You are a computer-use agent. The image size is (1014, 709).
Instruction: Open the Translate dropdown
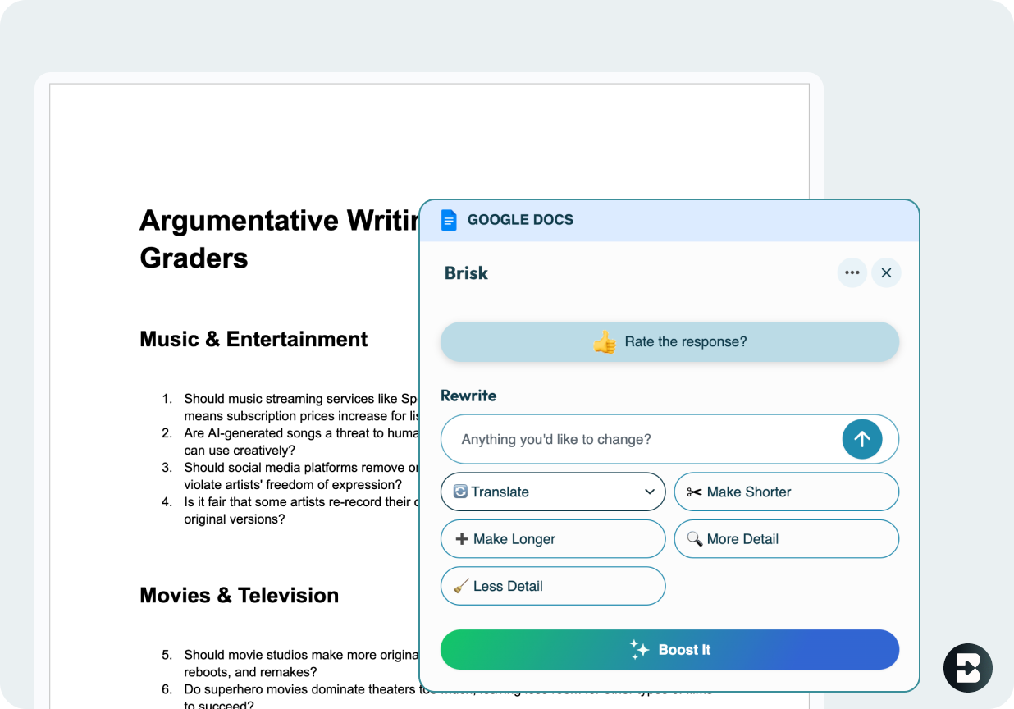coord(553,492)
